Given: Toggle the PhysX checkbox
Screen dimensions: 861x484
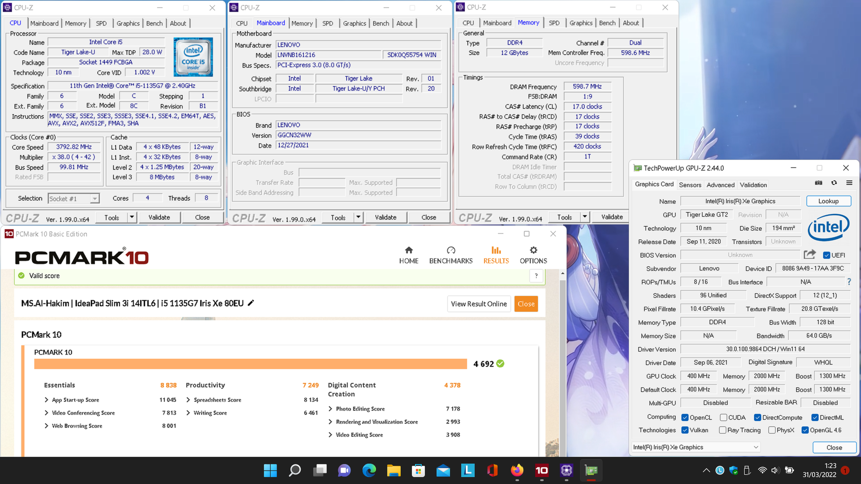Looking at the screenshot, I should click(772, 430).
